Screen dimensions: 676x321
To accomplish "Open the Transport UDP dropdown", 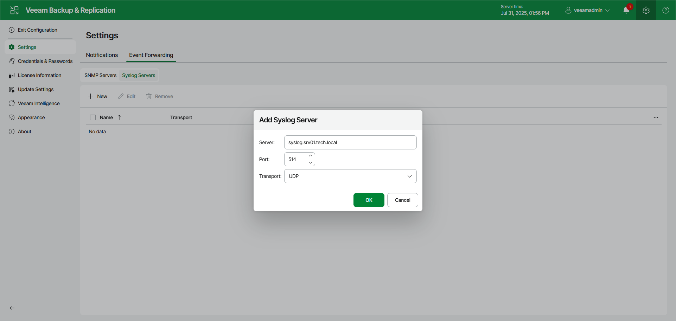I will [x=350, y=176].
